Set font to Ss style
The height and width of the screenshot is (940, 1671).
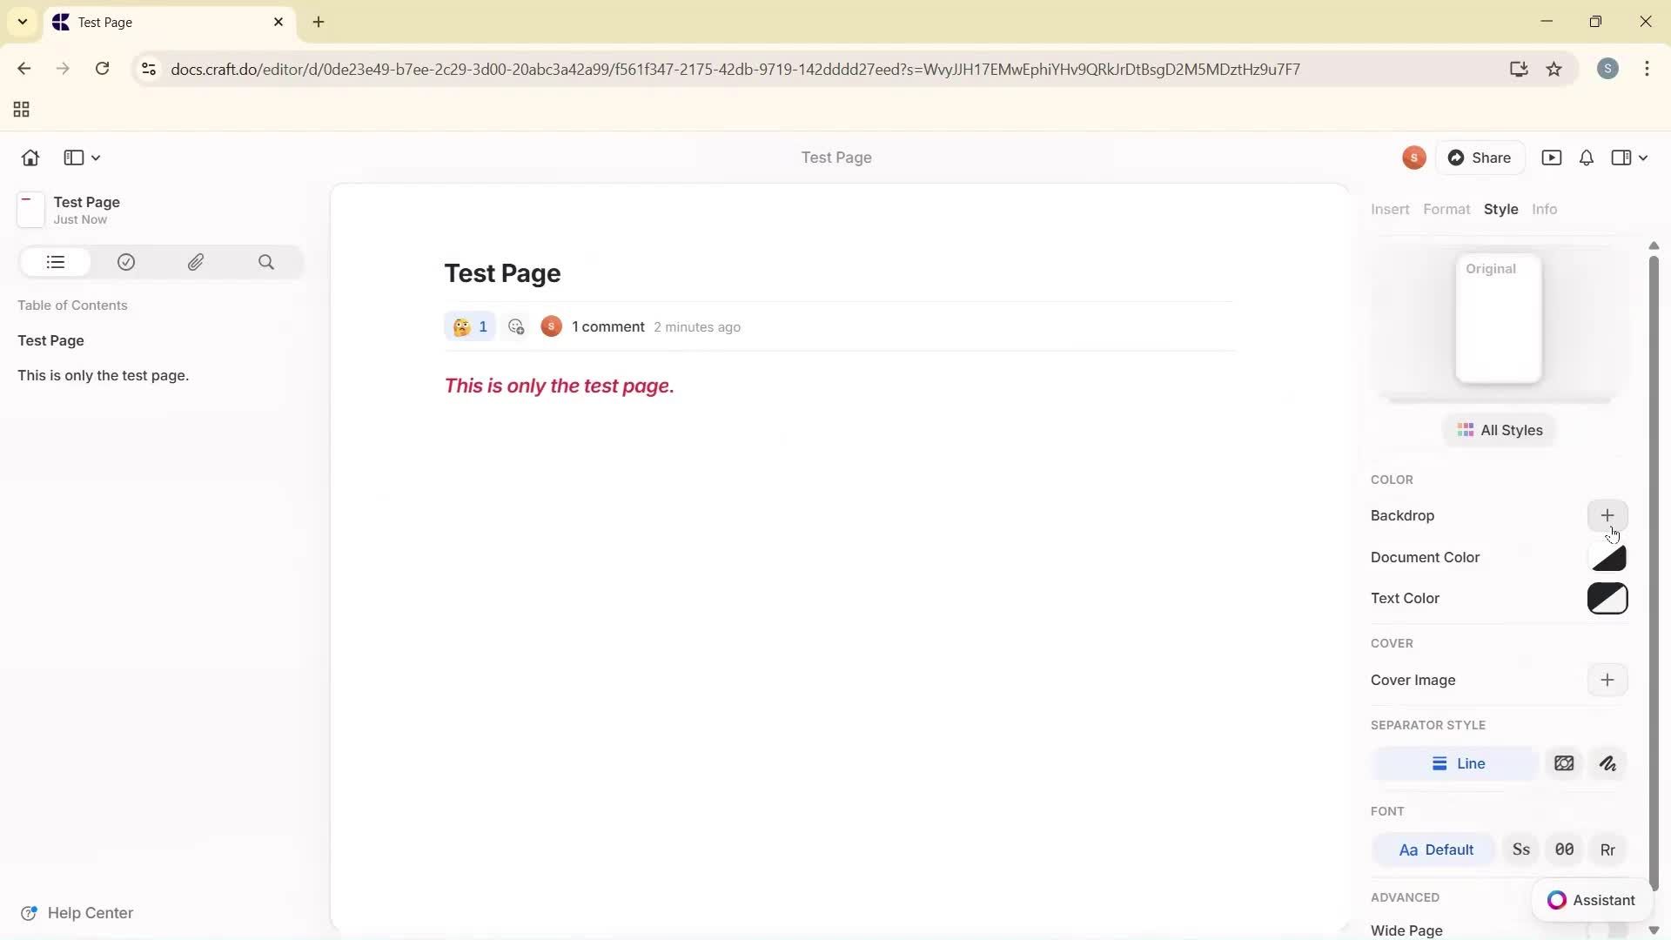click(1520, 849)
